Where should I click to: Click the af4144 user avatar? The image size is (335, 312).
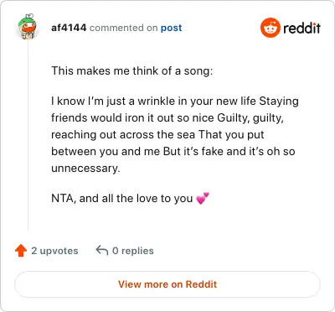[28, 27]
